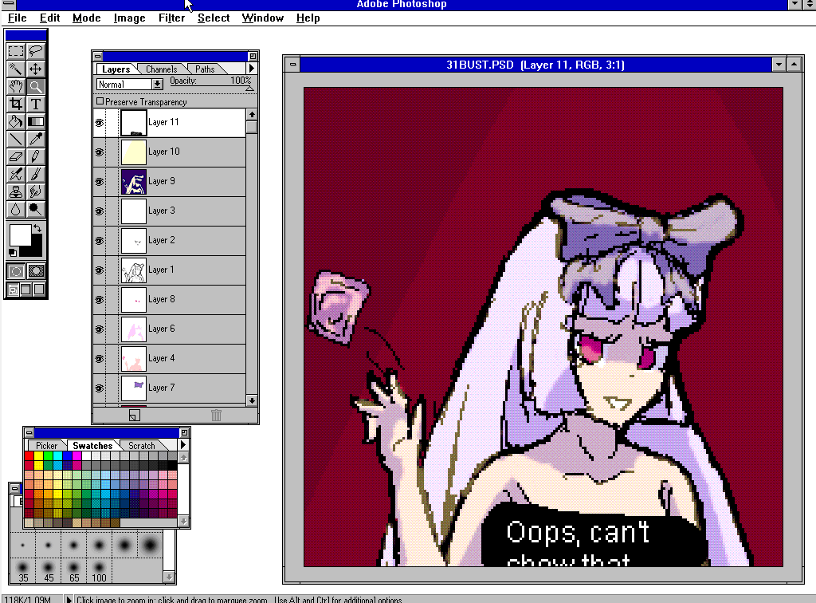Open the Layers palette flyout menu arrow

point(251,69)
